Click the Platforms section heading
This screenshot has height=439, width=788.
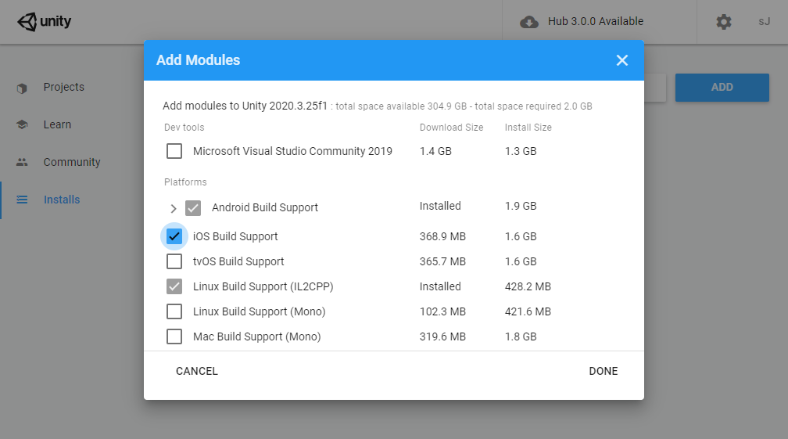coord(185,182)
